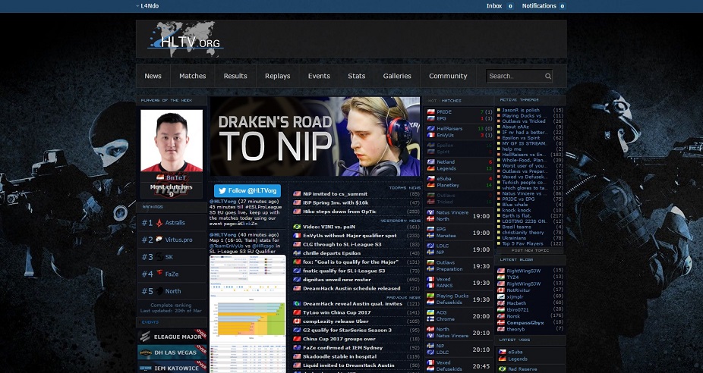Click the FaZe team logo in rankings
The image size is (703, 373).
coord(159,274)
